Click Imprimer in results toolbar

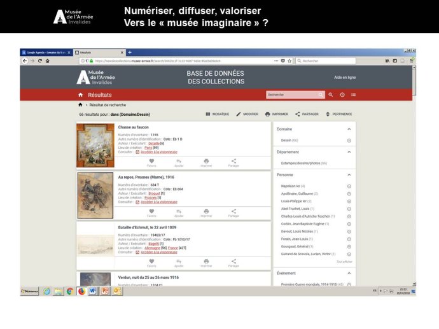[x=277, y=115]
